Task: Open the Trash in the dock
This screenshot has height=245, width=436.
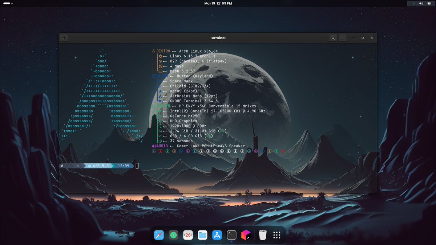Action: click(x=263, y=235)
